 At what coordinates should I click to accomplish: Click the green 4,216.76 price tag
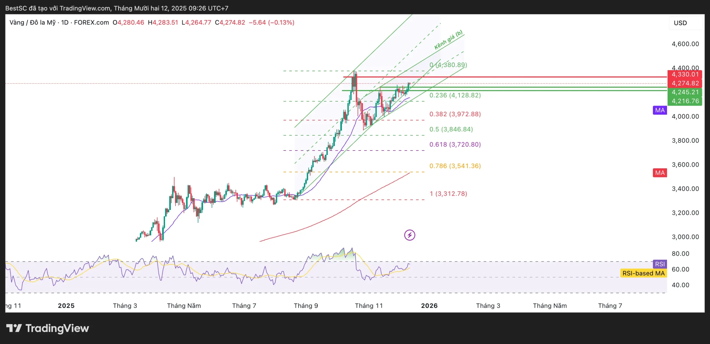pyautogui.click(x=685, y=101)
